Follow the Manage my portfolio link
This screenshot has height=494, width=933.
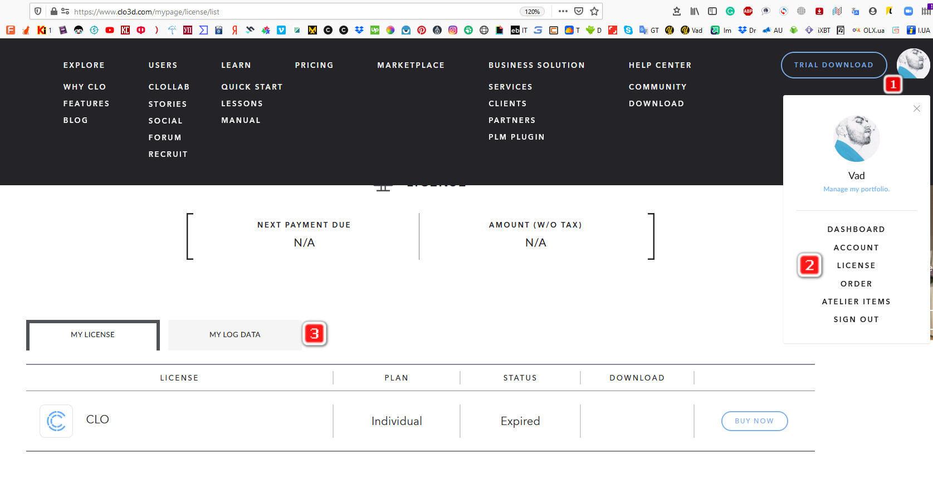pos(857,189)
